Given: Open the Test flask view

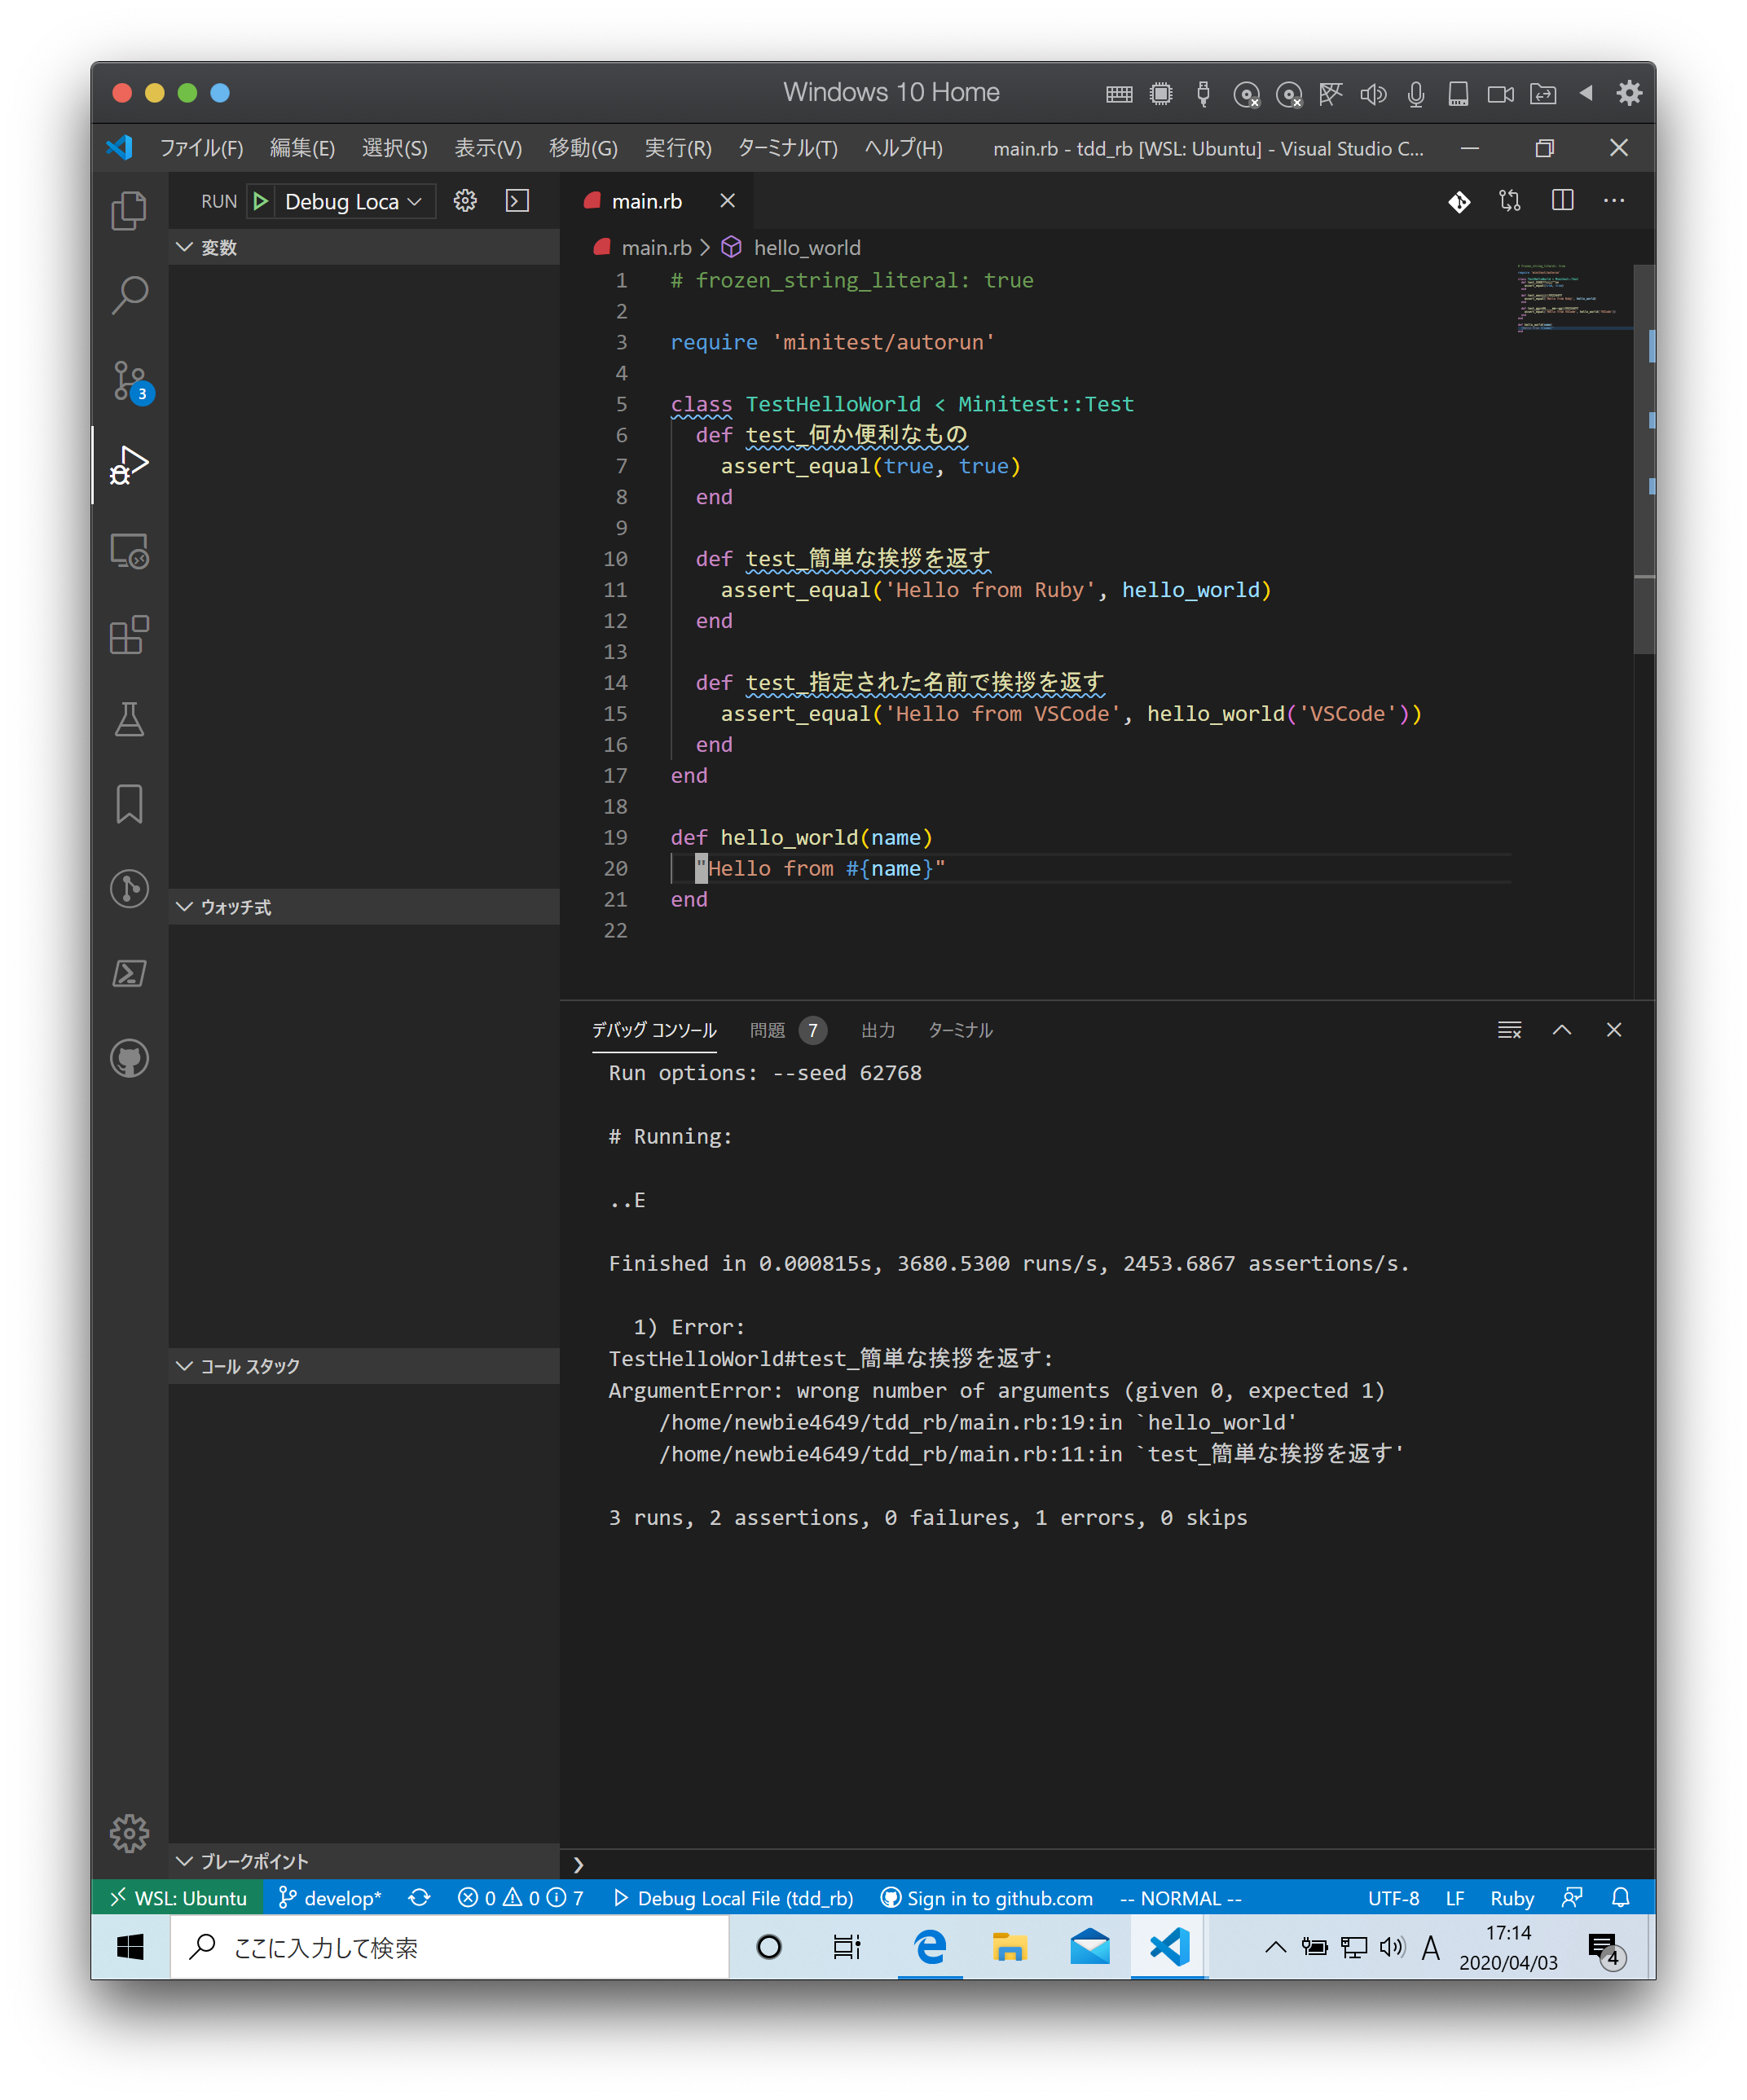Looking at the screenshot, I should point(129,719).
